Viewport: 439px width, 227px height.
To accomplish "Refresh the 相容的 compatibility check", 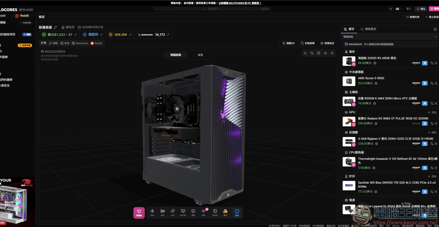I will tap(102, 35).
